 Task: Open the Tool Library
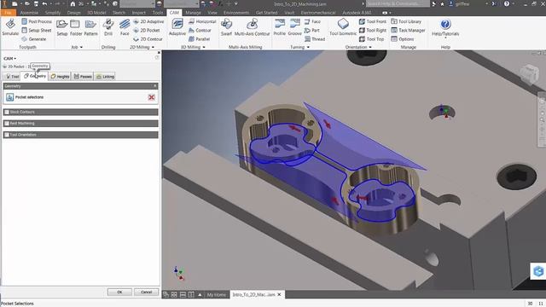pos(406,21)
